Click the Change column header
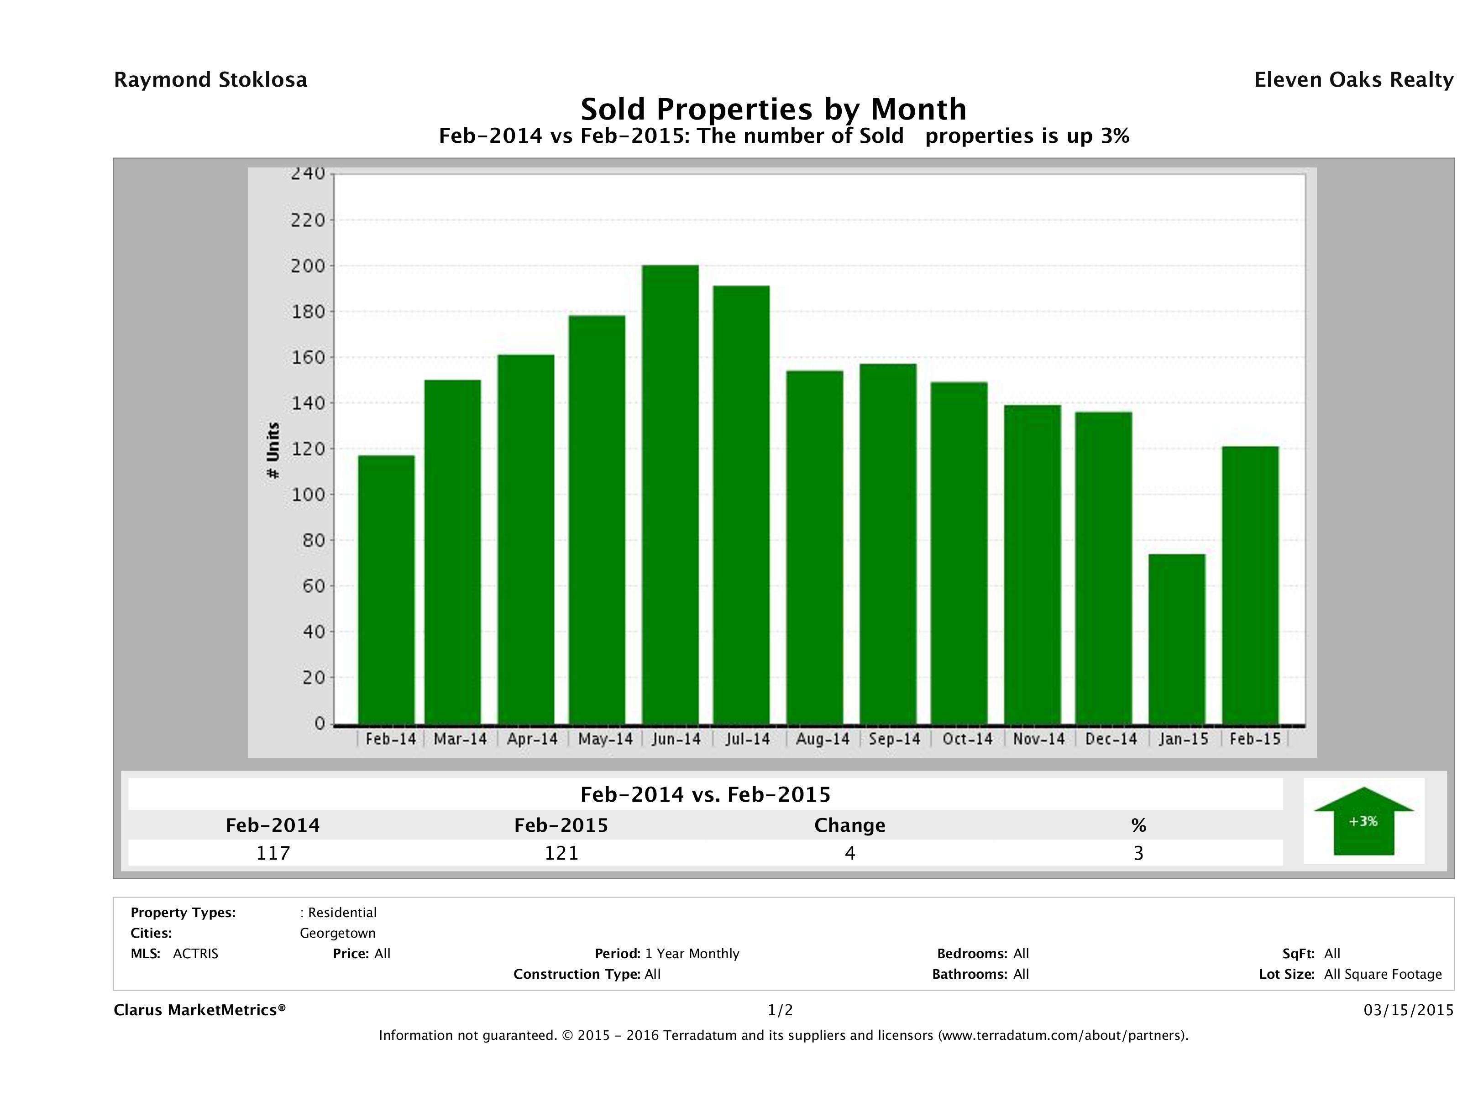The width and height of the screenshot is (1473, 1117). click(849, 825)
